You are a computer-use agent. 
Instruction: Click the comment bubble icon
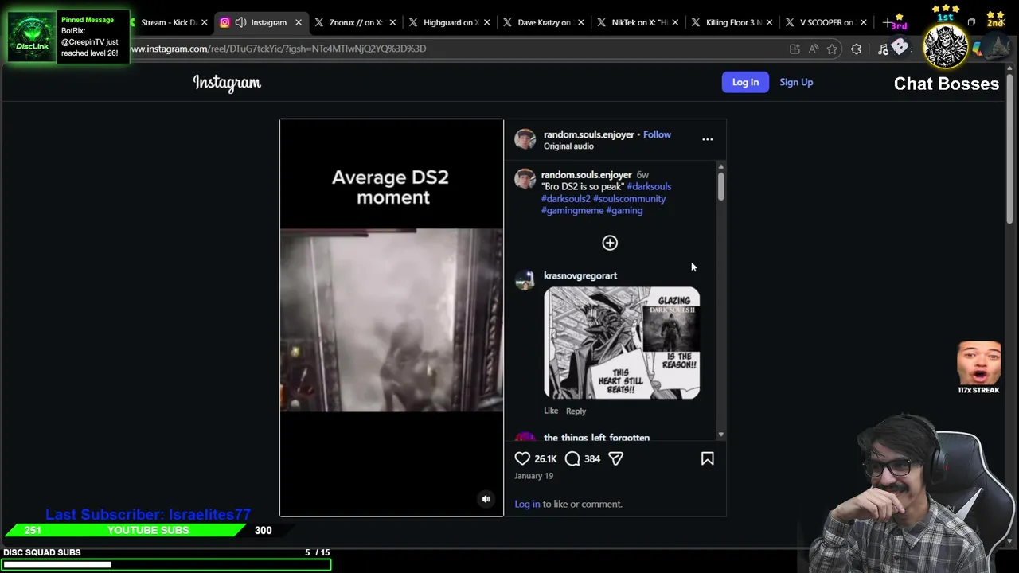coord(572,458)
